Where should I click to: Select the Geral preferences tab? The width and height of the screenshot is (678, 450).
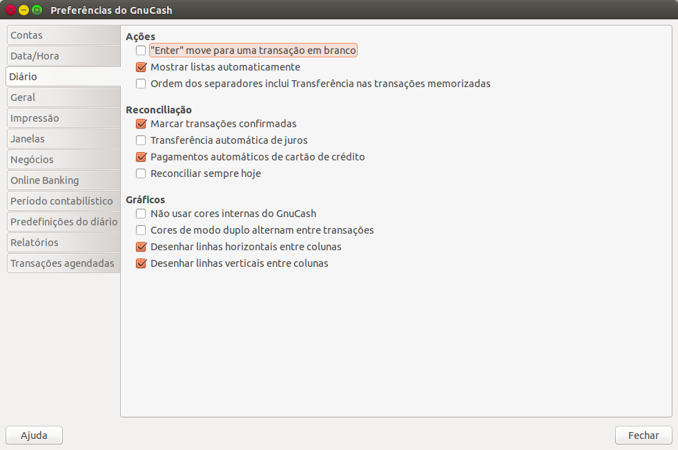62,97
